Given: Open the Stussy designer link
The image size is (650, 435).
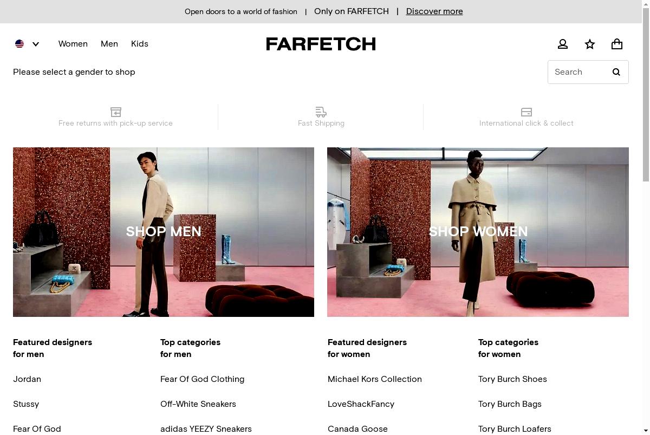Looking at the screenshot, I should [x=26, y=404].
